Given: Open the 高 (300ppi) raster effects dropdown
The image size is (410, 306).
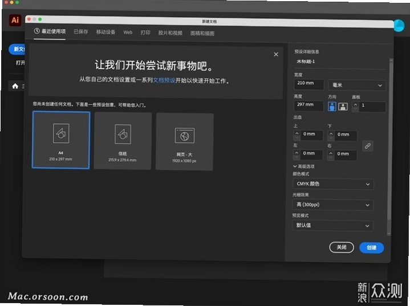Looking at the screenshot, I should point(332,205).
